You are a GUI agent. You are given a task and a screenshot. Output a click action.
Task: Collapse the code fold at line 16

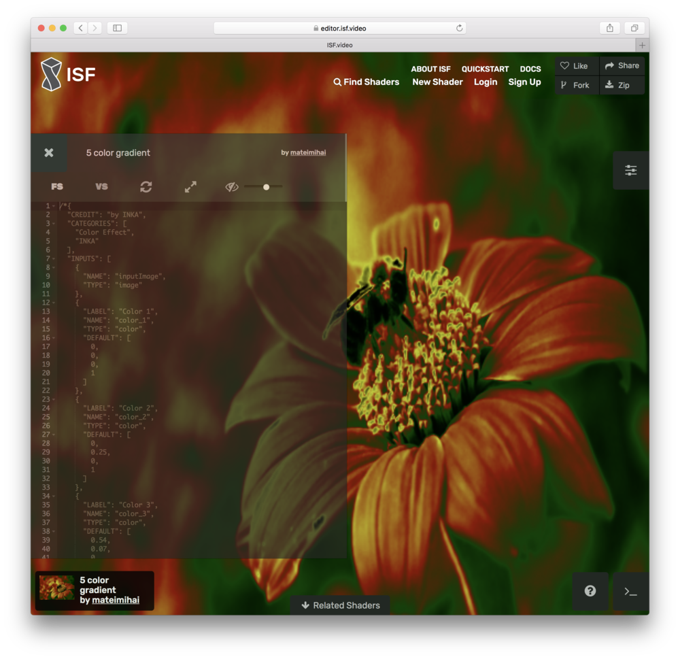tap(54, 338)
